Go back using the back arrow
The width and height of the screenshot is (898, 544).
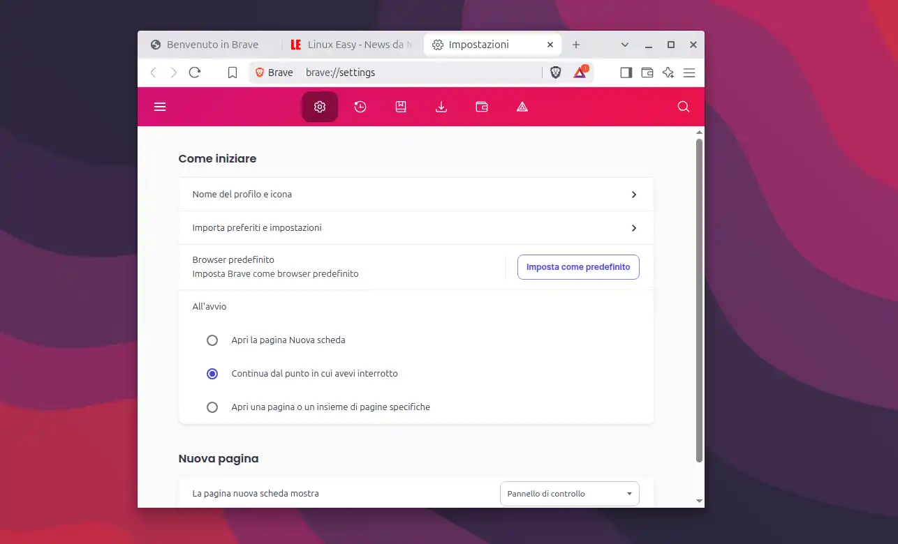[x=154, y=73]
